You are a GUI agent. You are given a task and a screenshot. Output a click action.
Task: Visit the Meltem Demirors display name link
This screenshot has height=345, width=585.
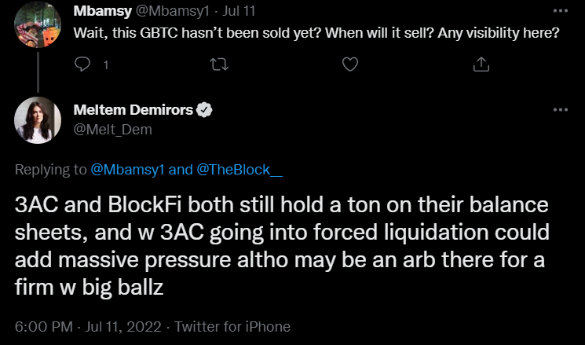133,111
